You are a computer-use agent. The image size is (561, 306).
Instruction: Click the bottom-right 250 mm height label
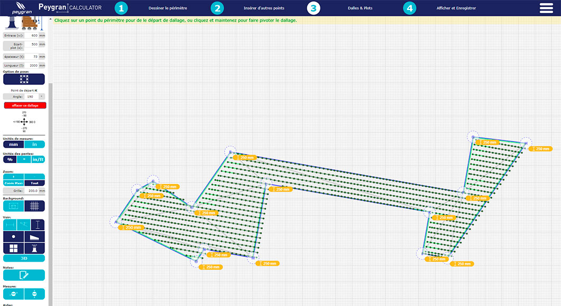462,263
